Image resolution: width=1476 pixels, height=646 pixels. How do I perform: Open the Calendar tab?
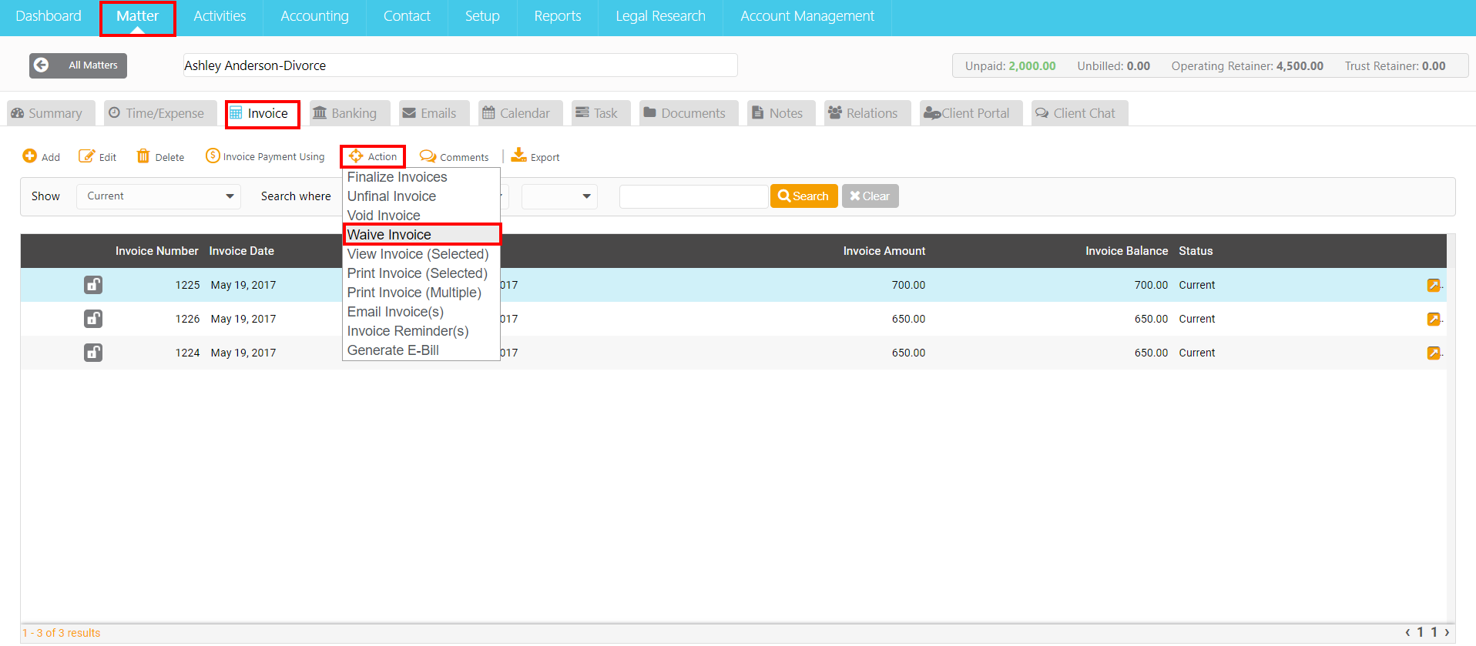click(521, 113)
